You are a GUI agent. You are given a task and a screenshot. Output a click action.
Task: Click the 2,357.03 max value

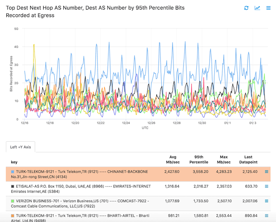[224, 186]
